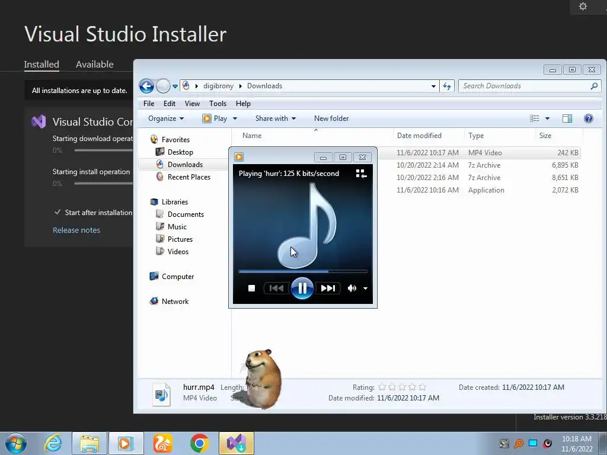This screenshot has width=607, height=455.
Task: Open the Play button dropdown arrow
Action: (x=235, y=118)
